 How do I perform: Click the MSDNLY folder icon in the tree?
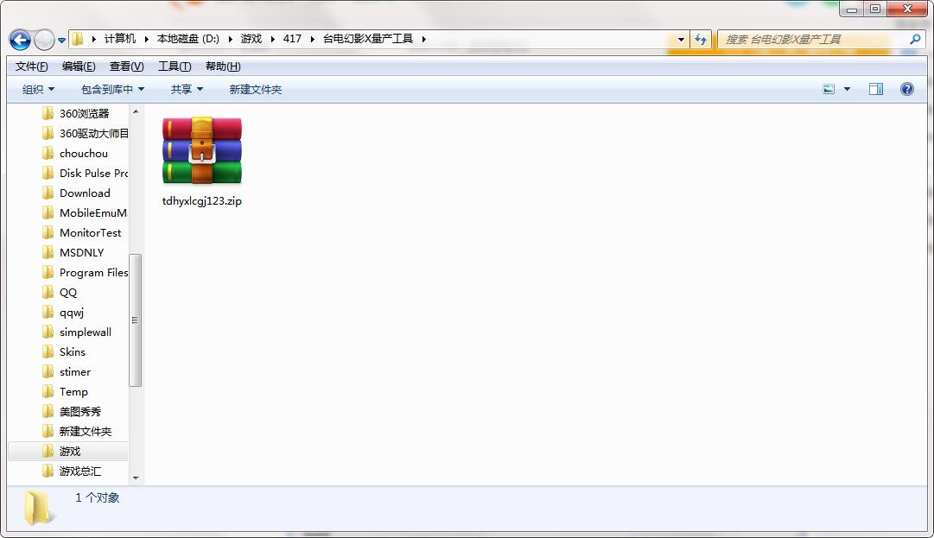(x=48, y=252)
